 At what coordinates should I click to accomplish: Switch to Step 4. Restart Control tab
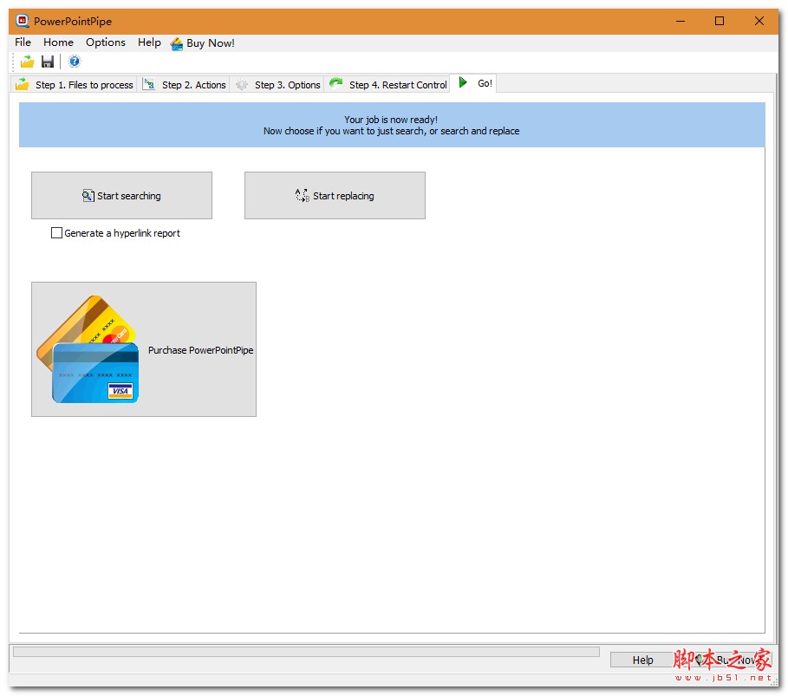388,84
